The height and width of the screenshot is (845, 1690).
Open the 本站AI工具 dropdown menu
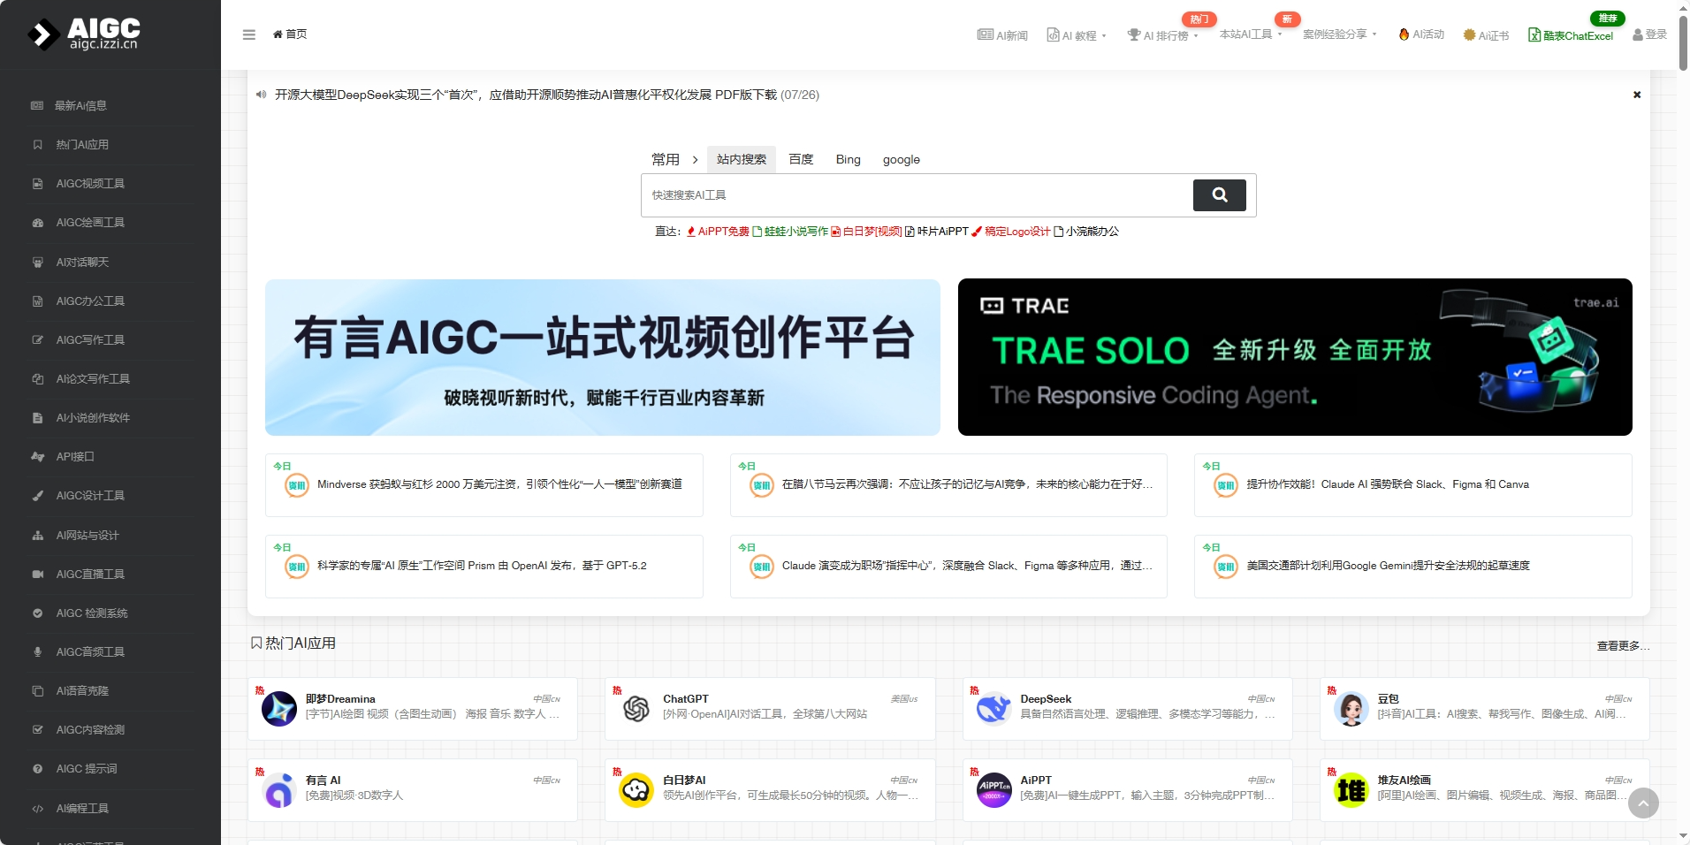pos(1250,34)
